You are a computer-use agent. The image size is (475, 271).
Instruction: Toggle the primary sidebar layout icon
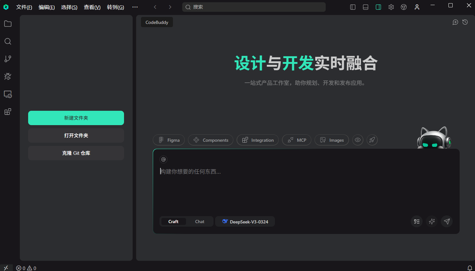[353, 7]
